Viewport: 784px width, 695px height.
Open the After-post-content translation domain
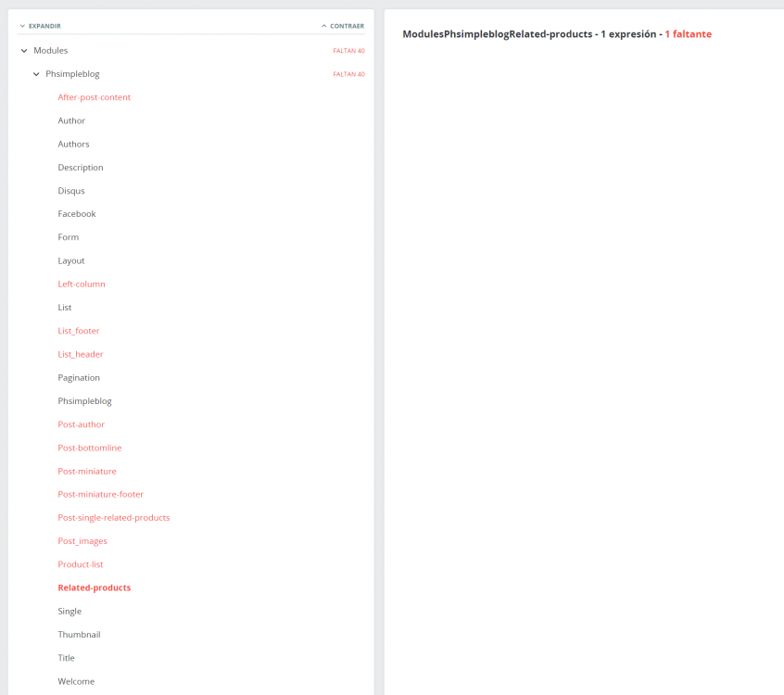94,96
